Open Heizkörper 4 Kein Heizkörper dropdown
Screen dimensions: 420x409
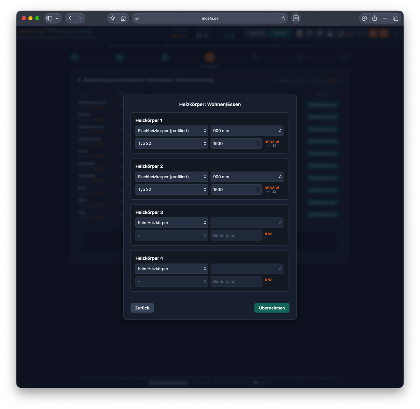pos(172,269)
